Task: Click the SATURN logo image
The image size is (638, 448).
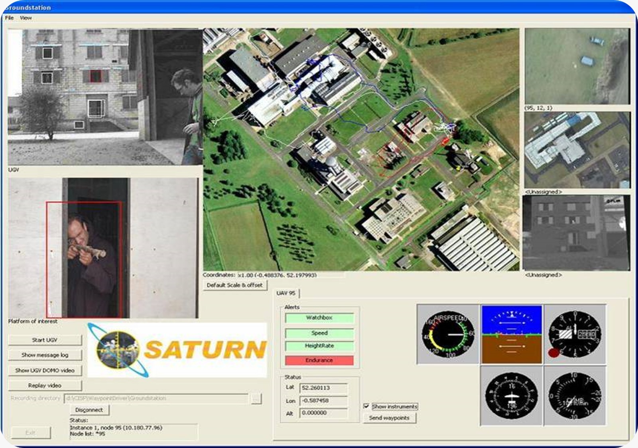Action: tap(177, 350)
